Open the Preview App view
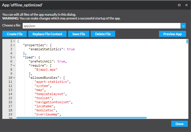The image size is (191, 132). coord(172,34)
